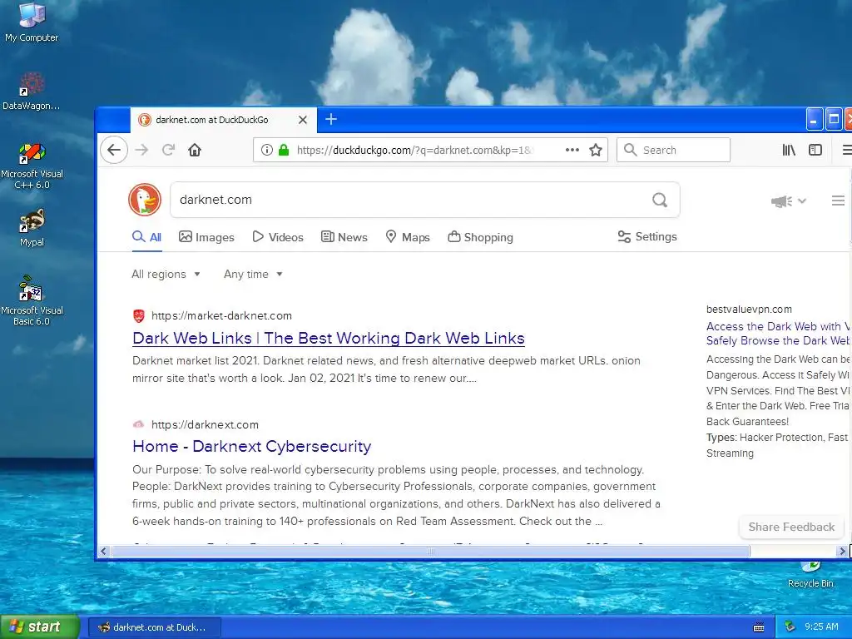Click the DuckDuckGo duck logo
852x639 pixels.
[145, 200]
